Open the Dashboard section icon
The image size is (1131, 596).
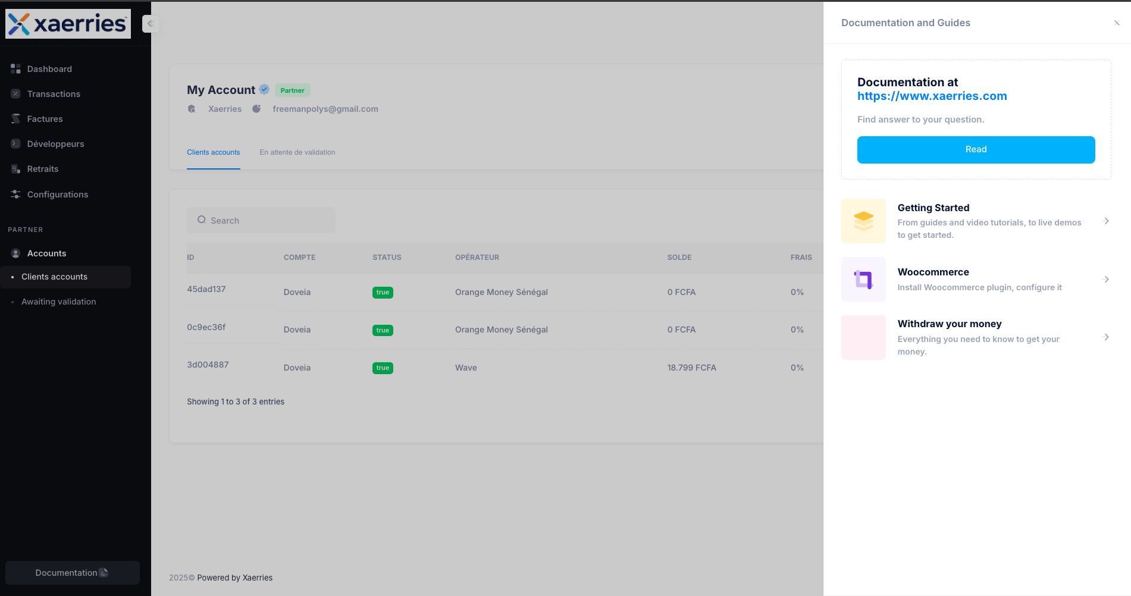15,68
